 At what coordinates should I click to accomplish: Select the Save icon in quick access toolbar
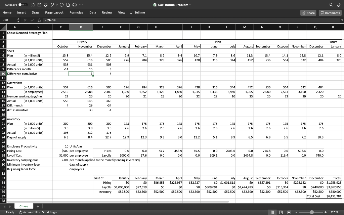tap(39, 5)
